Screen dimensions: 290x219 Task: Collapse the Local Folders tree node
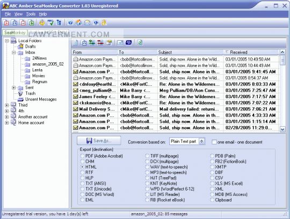[7, 41]
